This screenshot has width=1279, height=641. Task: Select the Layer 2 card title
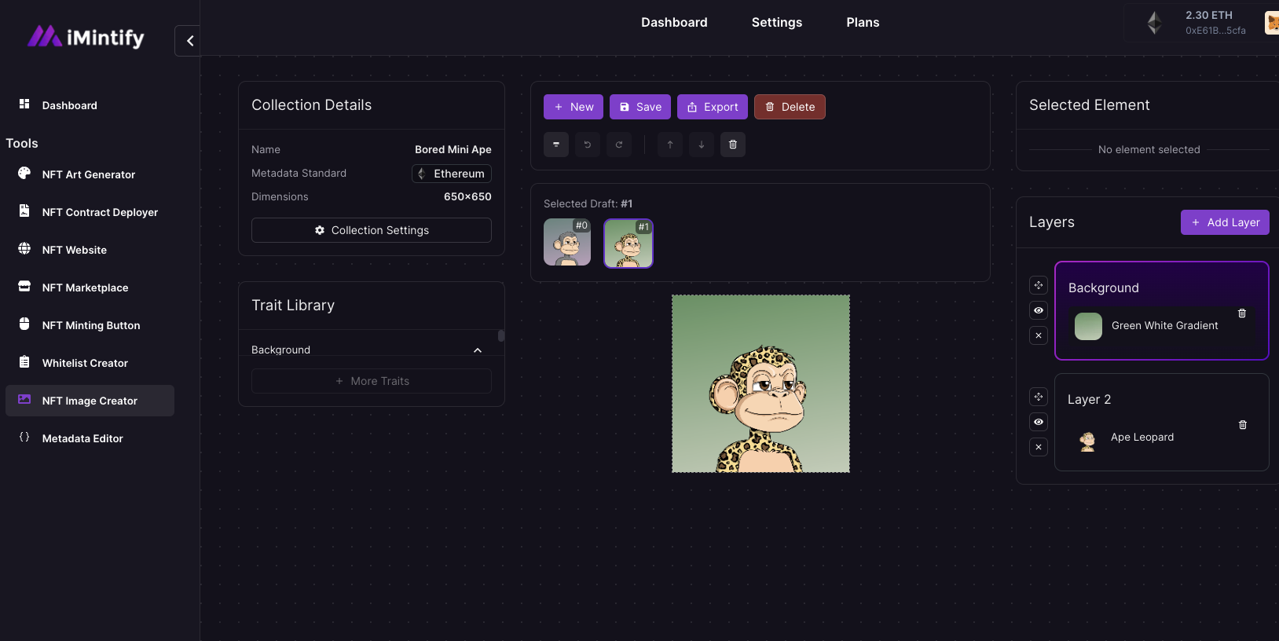coord(1089,400)
